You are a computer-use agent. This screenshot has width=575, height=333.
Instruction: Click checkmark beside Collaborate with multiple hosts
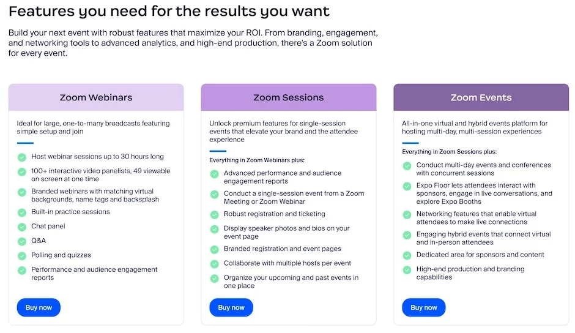(214, 264)
